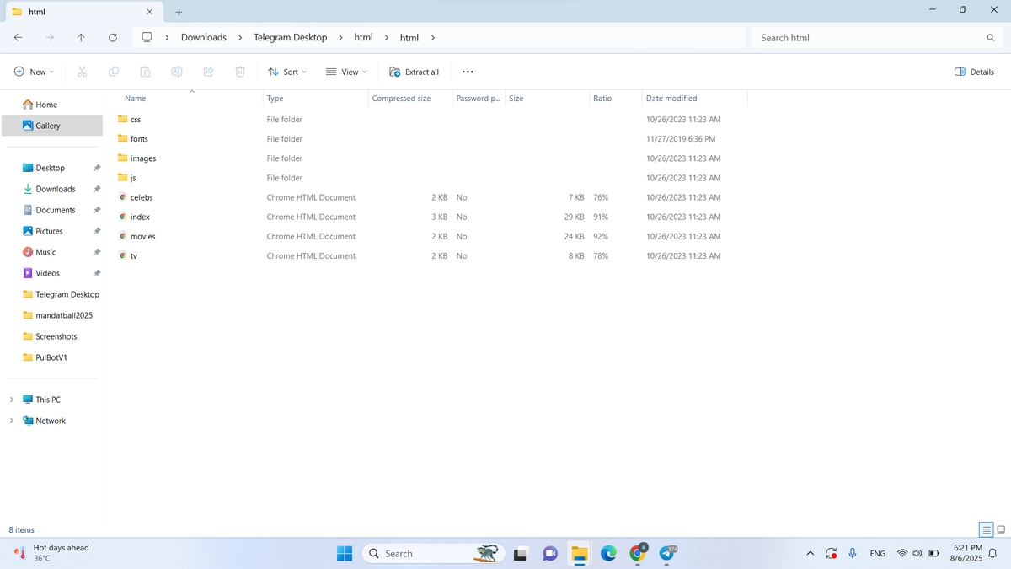Expand the Network tree node
Image resolution: width=1011 pixels, height=569 pixels.
pyautogui.click(x=11, y=421)
